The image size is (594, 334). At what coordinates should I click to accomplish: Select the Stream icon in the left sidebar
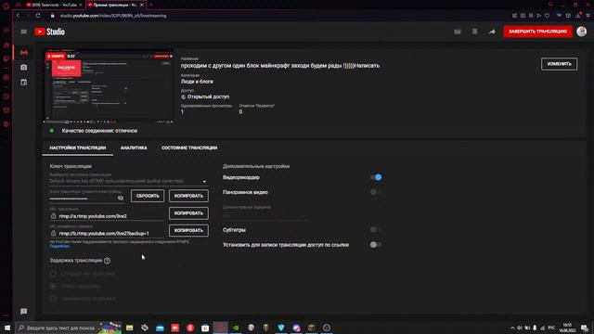point(24,52)
